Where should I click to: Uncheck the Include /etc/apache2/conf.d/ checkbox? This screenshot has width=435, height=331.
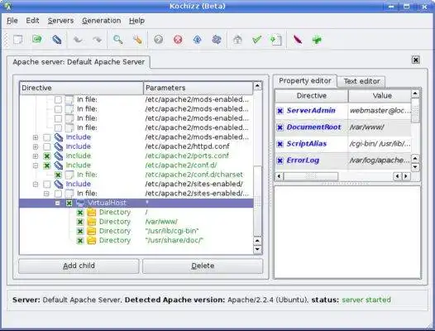[47, 165]
